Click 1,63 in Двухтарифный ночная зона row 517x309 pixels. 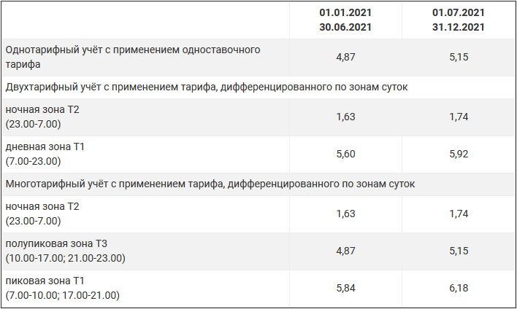point(345,117)
